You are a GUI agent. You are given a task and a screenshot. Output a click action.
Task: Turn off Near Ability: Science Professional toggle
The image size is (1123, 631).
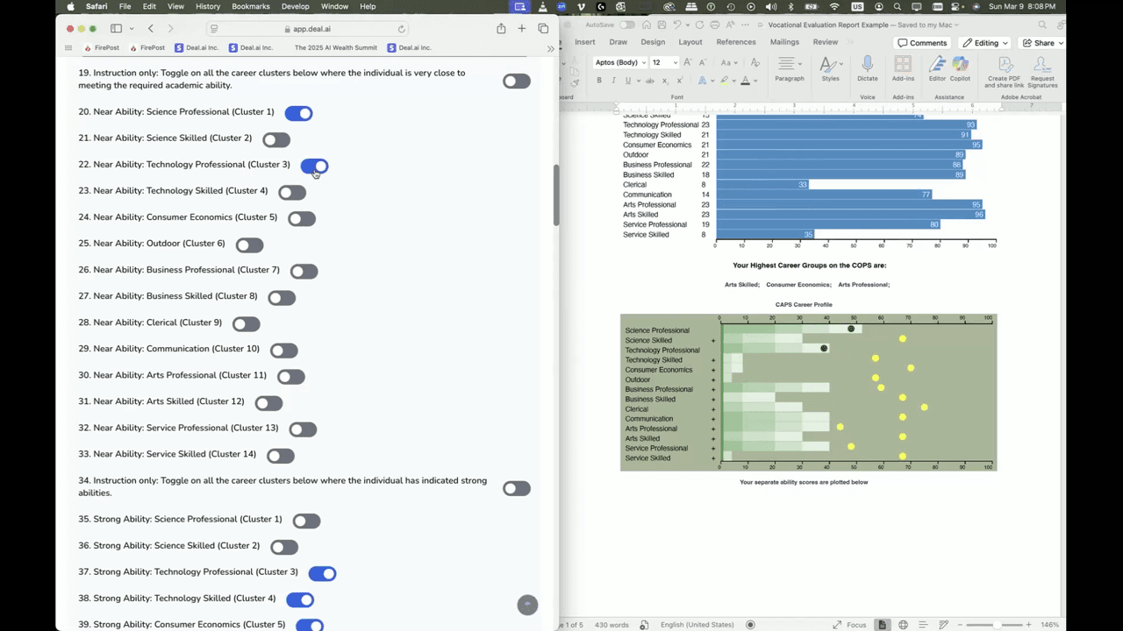(x=298, y=113)
